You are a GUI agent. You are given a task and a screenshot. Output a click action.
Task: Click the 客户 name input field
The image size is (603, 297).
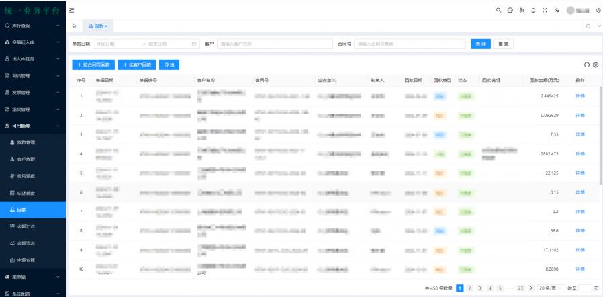pos(274,44)
